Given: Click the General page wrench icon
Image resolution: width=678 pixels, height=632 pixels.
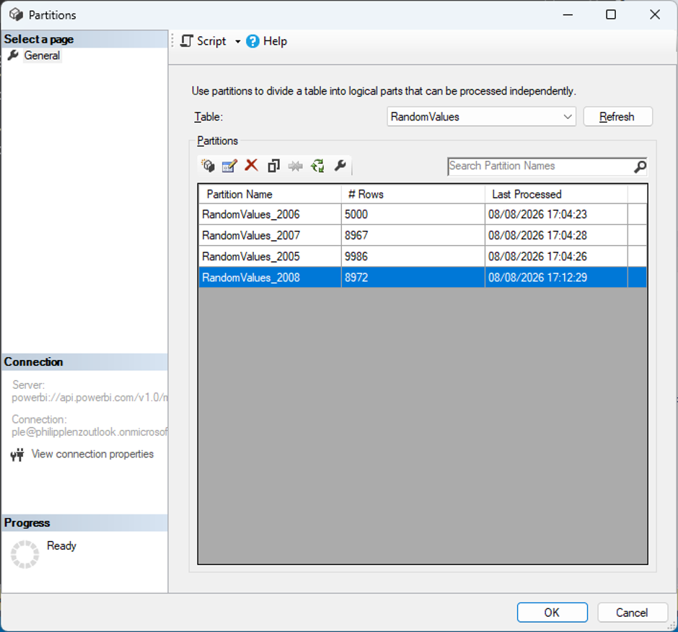Looking at the screenshot, I should [13, 56].
